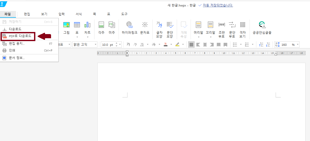
Task: Select justify both sides alignment
Action: 191,44
